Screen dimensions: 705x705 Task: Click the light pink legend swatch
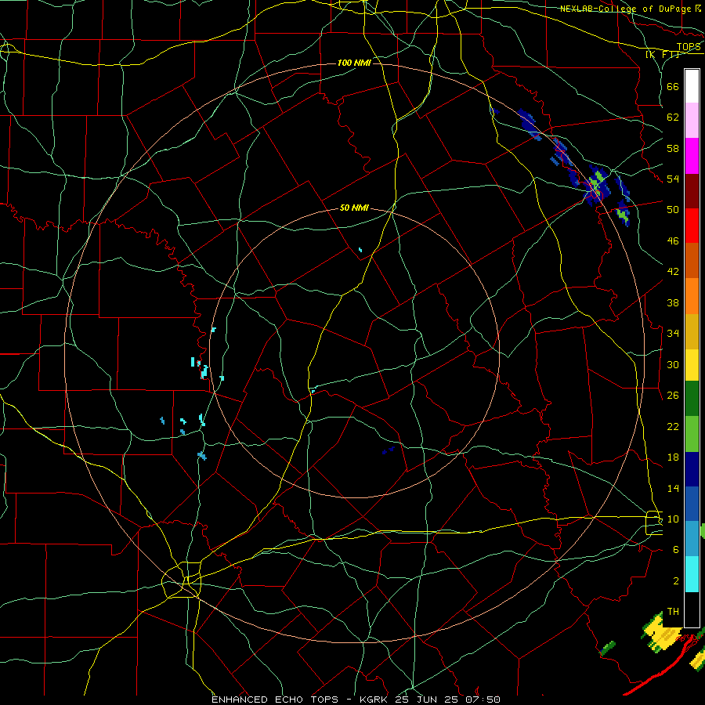(x=692, y=121)
